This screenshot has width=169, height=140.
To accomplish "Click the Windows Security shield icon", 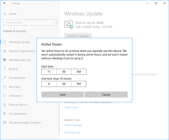I will tap(5, 60).
